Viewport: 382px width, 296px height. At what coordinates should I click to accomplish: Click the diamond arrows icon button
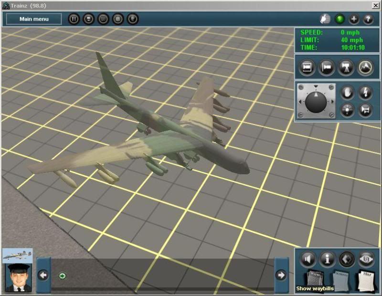347,259
